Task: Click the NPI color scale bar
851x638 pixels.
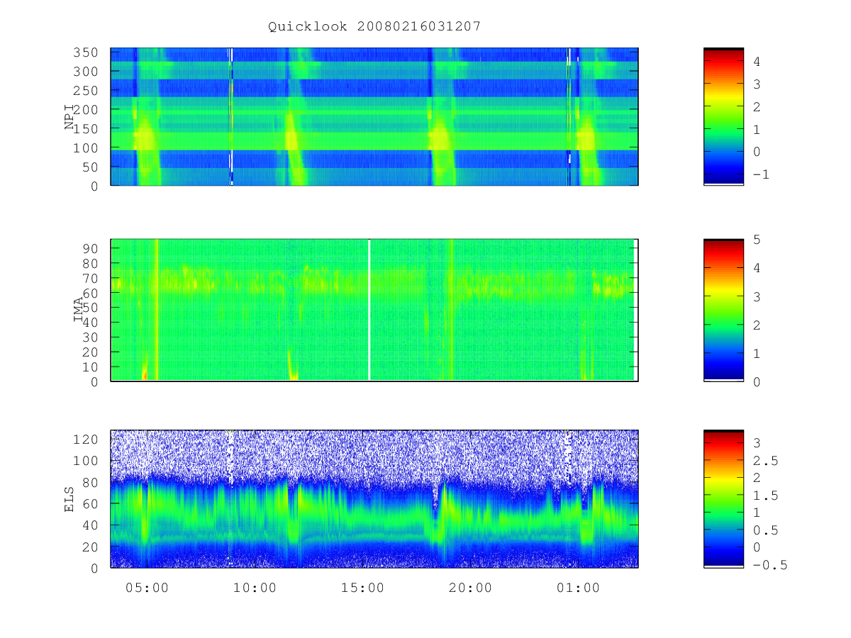Action: (x=723, y=117)
